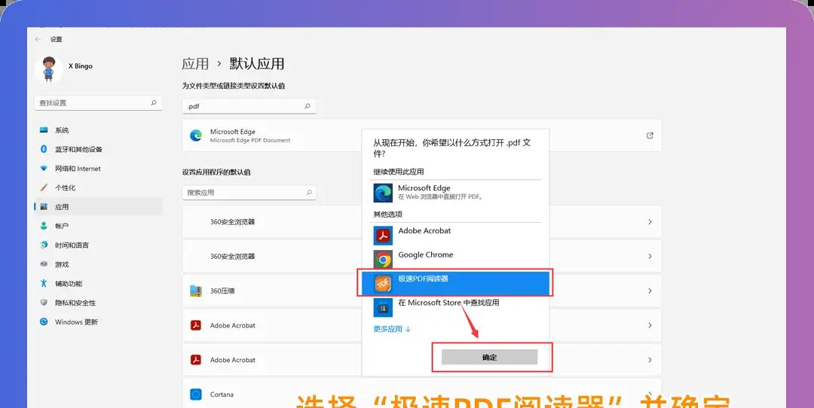Viewport: 814px width, 408px height.
Task: Expand the first Adobe Acrobat row chevron
Action: 650,325
